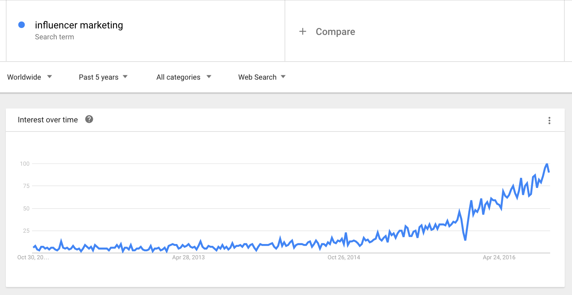Open the three-dot chart options menu
Image resolution: width=572 pixels, height=295 pixels.
pos(549,121)
